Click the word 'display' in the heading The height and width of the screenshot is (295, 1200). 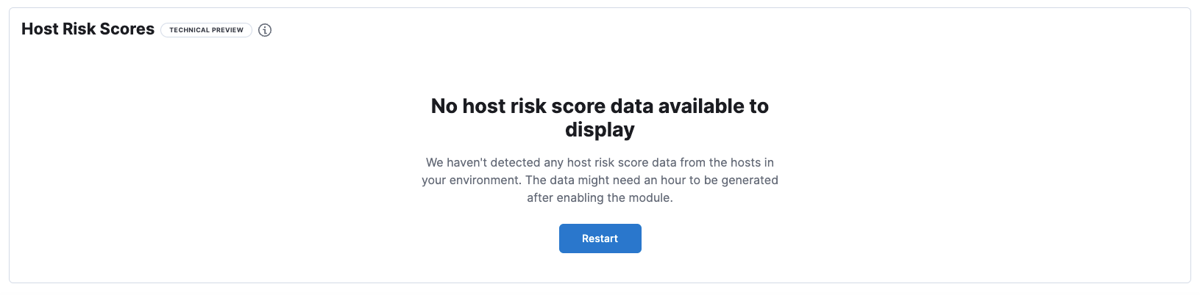600,130
